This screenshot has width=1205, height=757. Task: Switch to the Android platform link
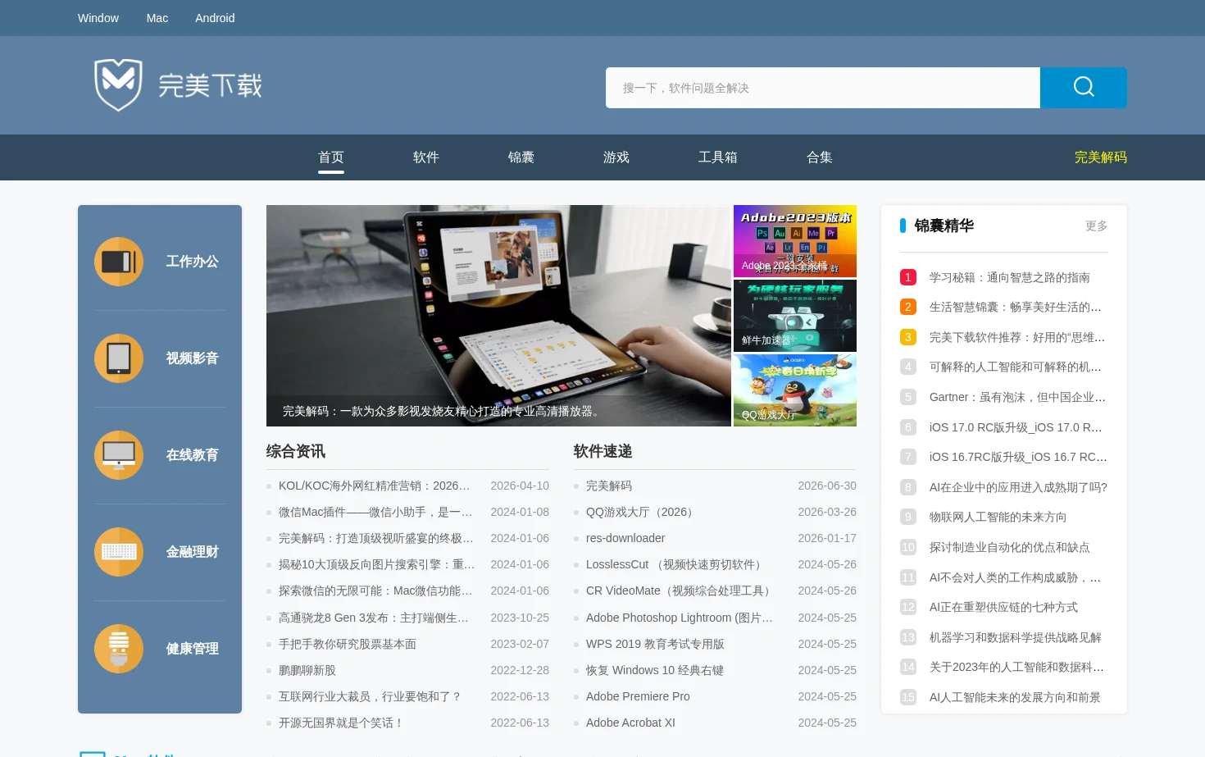click(x=215, y=18)
